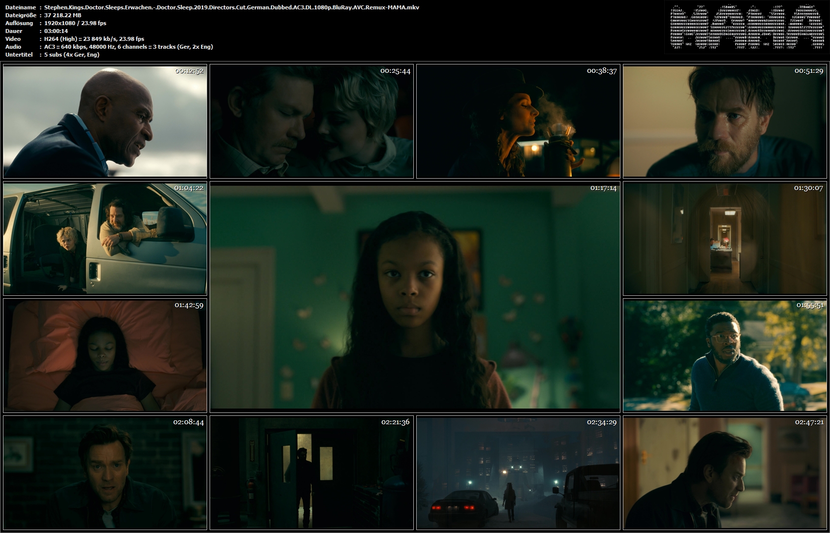Open the thumbnail stamped 02:47:21
This screenshot has height=533, width=830.
(725, 472)
